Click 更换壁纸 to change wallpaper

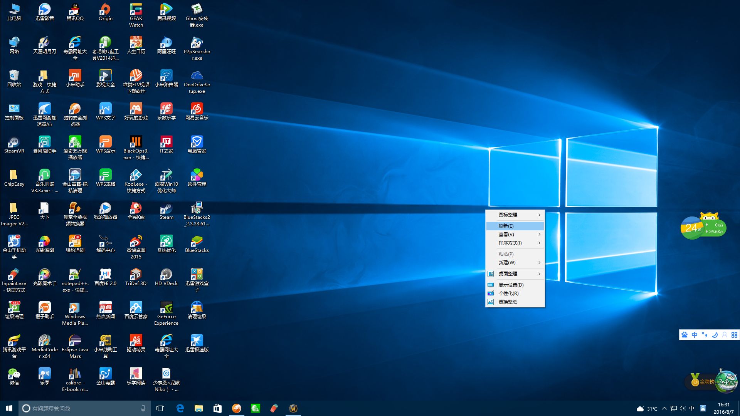point(508,302)
